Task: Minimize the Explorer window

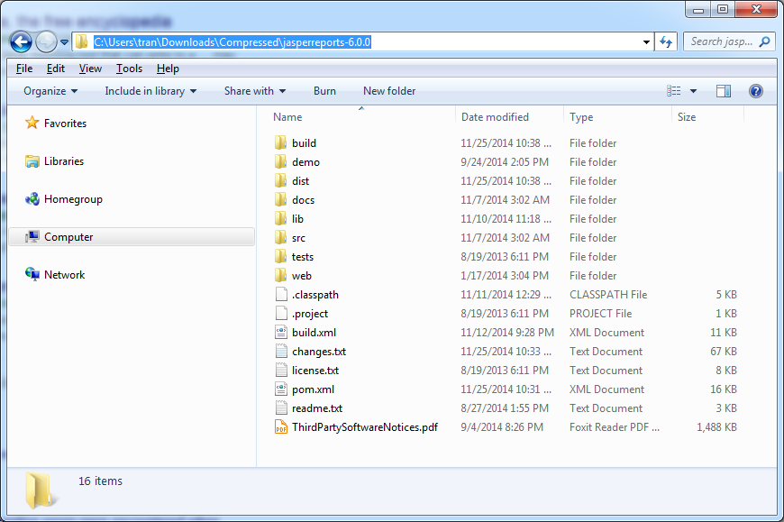Action: [698, 10]
